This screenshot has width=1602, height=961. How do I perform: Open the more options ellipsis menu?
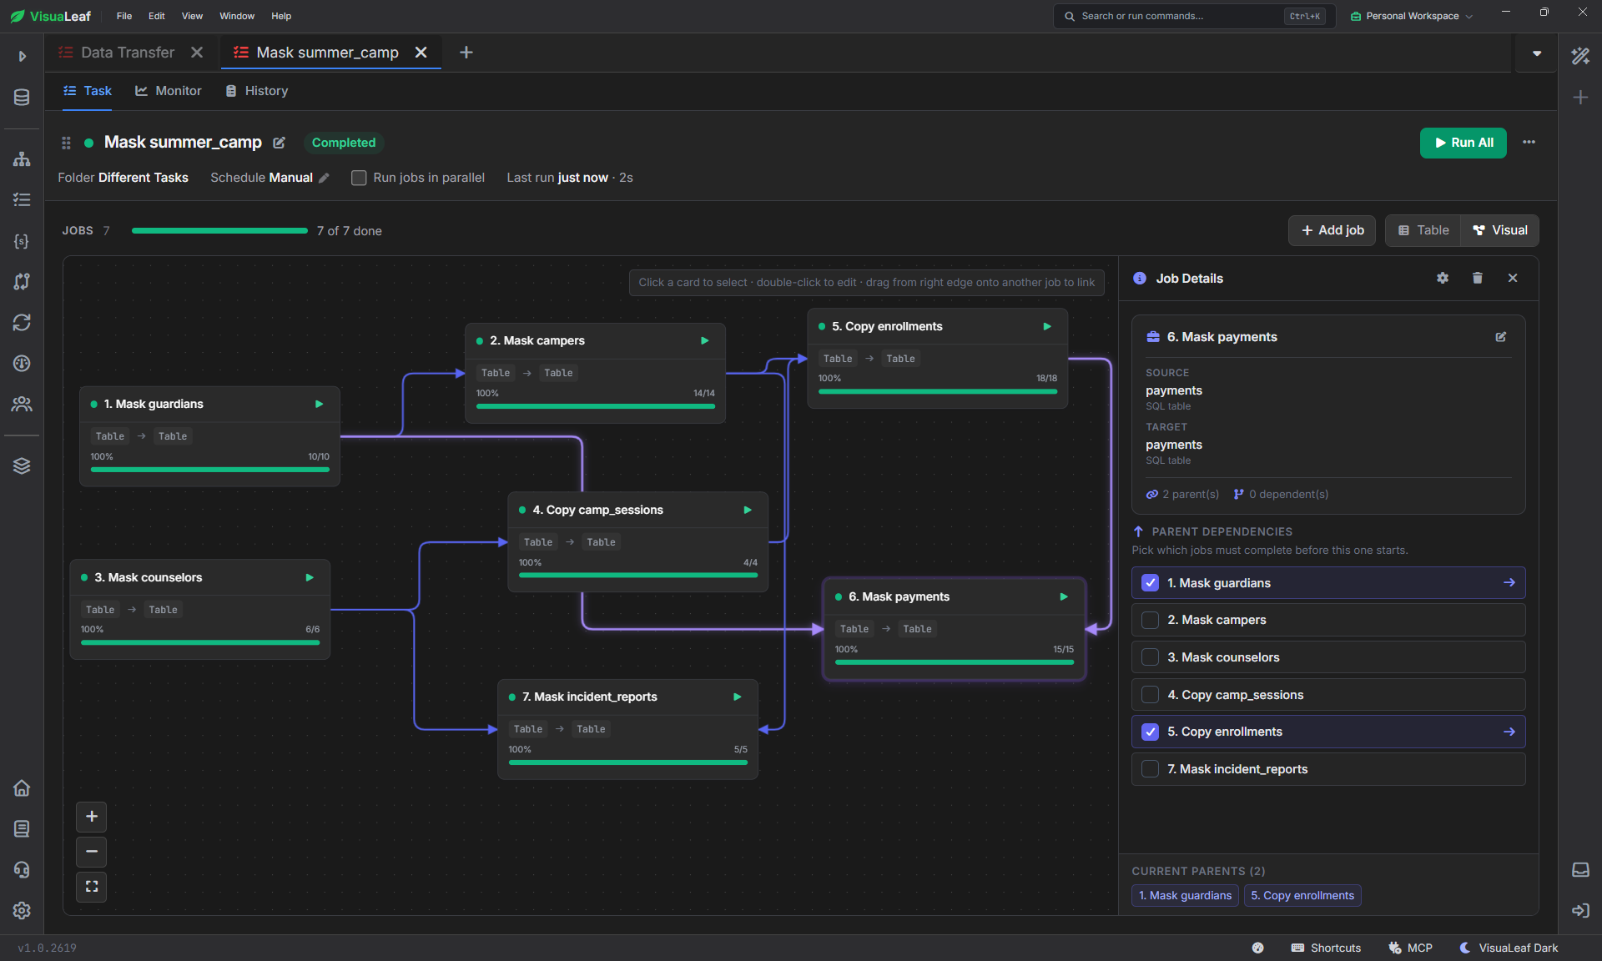1529,143
